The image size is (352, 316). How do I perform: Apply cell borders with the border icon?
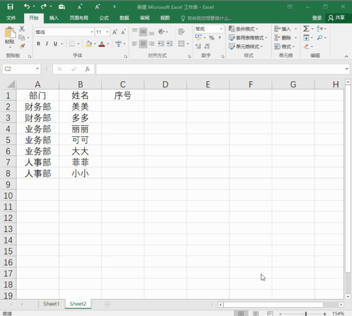(72, 44)
